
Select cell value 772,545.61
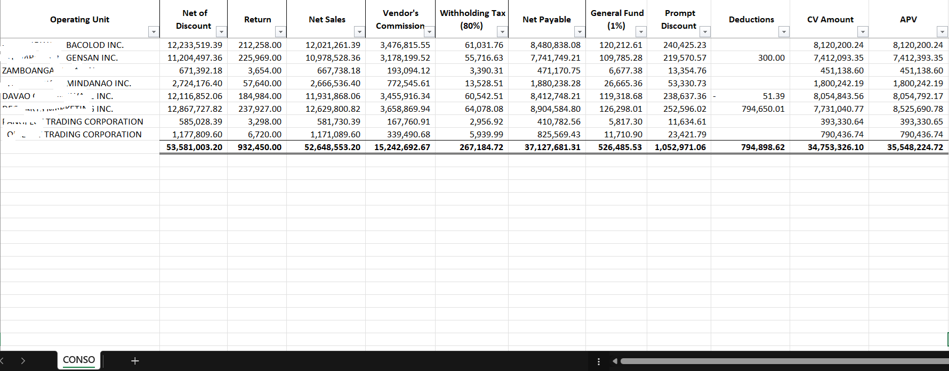pyautogui.click(x=408, y=84)
